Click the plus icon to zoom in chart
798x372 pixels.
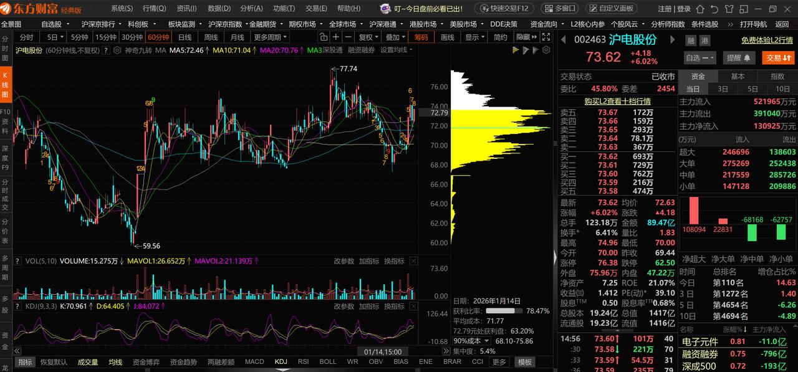tap(335, 37)
